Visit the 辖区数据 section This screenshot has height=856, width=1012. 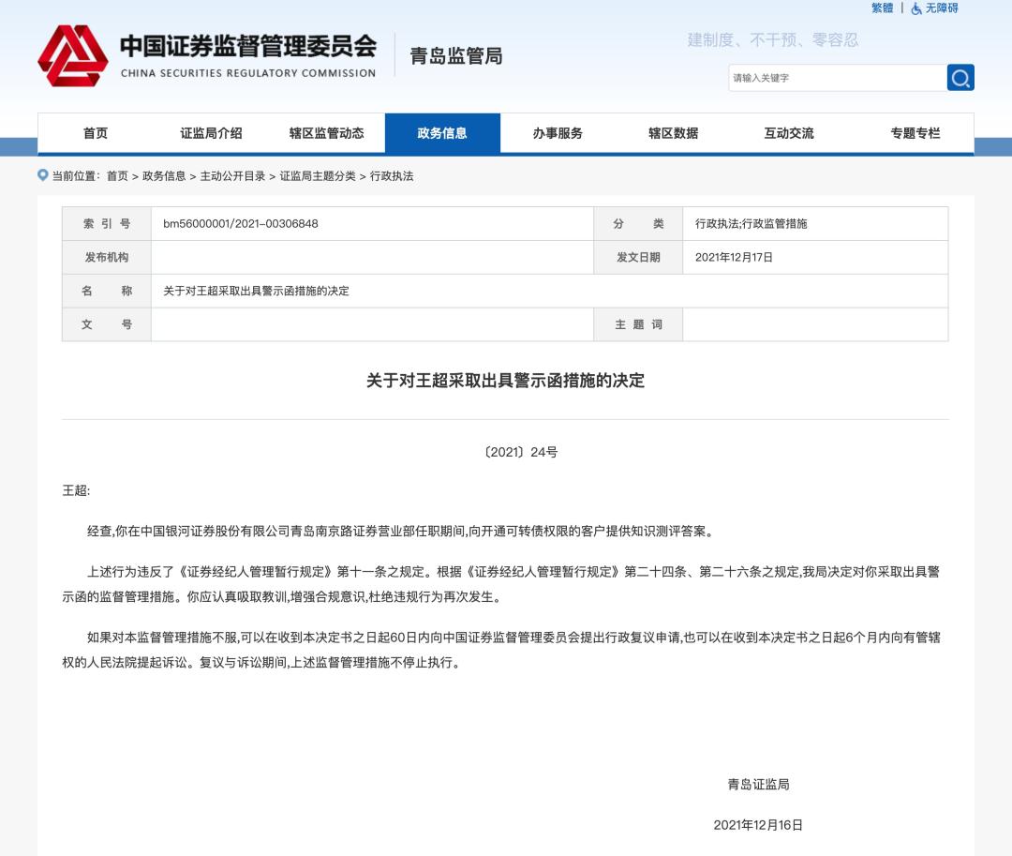(x=673, y=132)
